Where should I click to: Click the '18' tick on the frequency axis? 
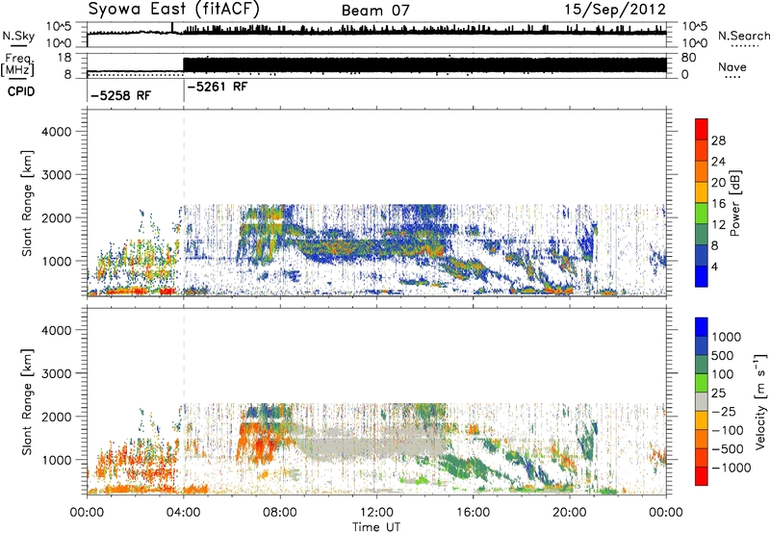64,58
